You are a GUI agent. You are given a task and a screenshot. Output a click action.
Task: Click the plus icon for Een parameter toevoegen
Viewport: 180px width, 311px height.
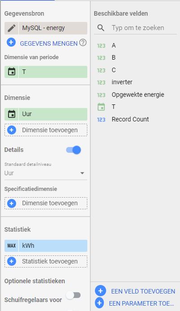(99, 303)
